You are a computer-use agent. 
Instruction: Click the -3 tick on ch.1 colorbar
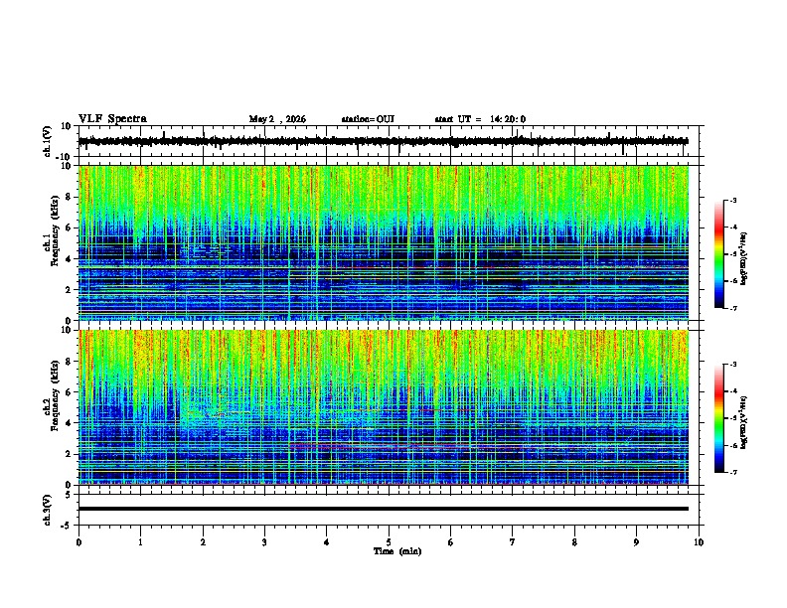(x=733, y=200)
